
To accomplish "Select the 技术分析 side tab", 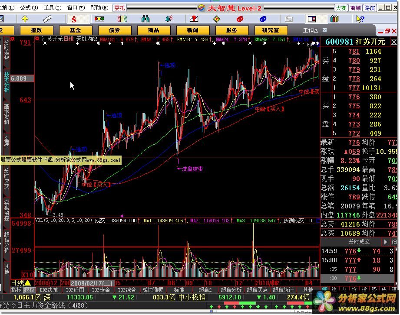I will coord(7,82).
